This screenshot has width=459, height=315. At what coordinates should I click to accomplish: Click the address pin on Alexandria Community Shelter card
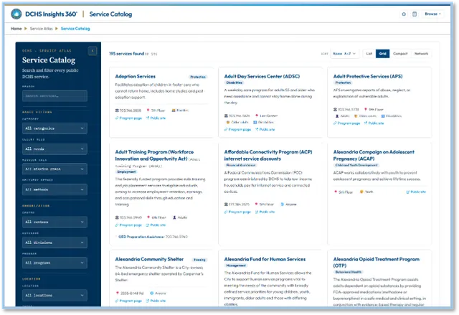(x=118, y=293)
